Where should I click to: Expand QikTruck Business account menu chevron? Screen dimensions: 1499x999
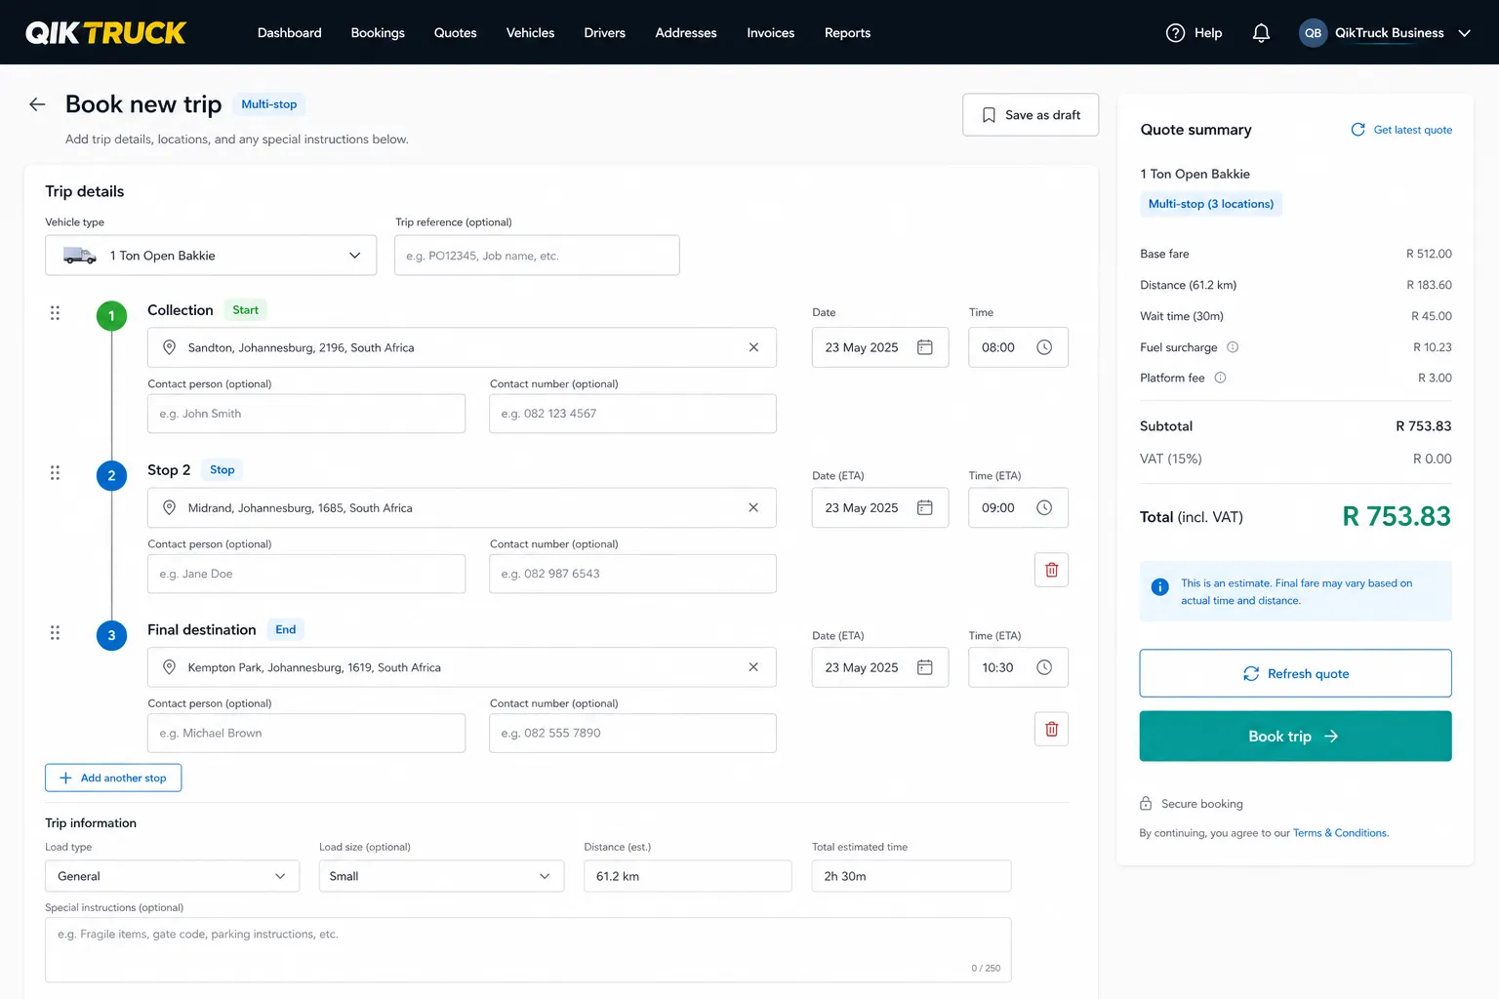[x=1464, y=33]
